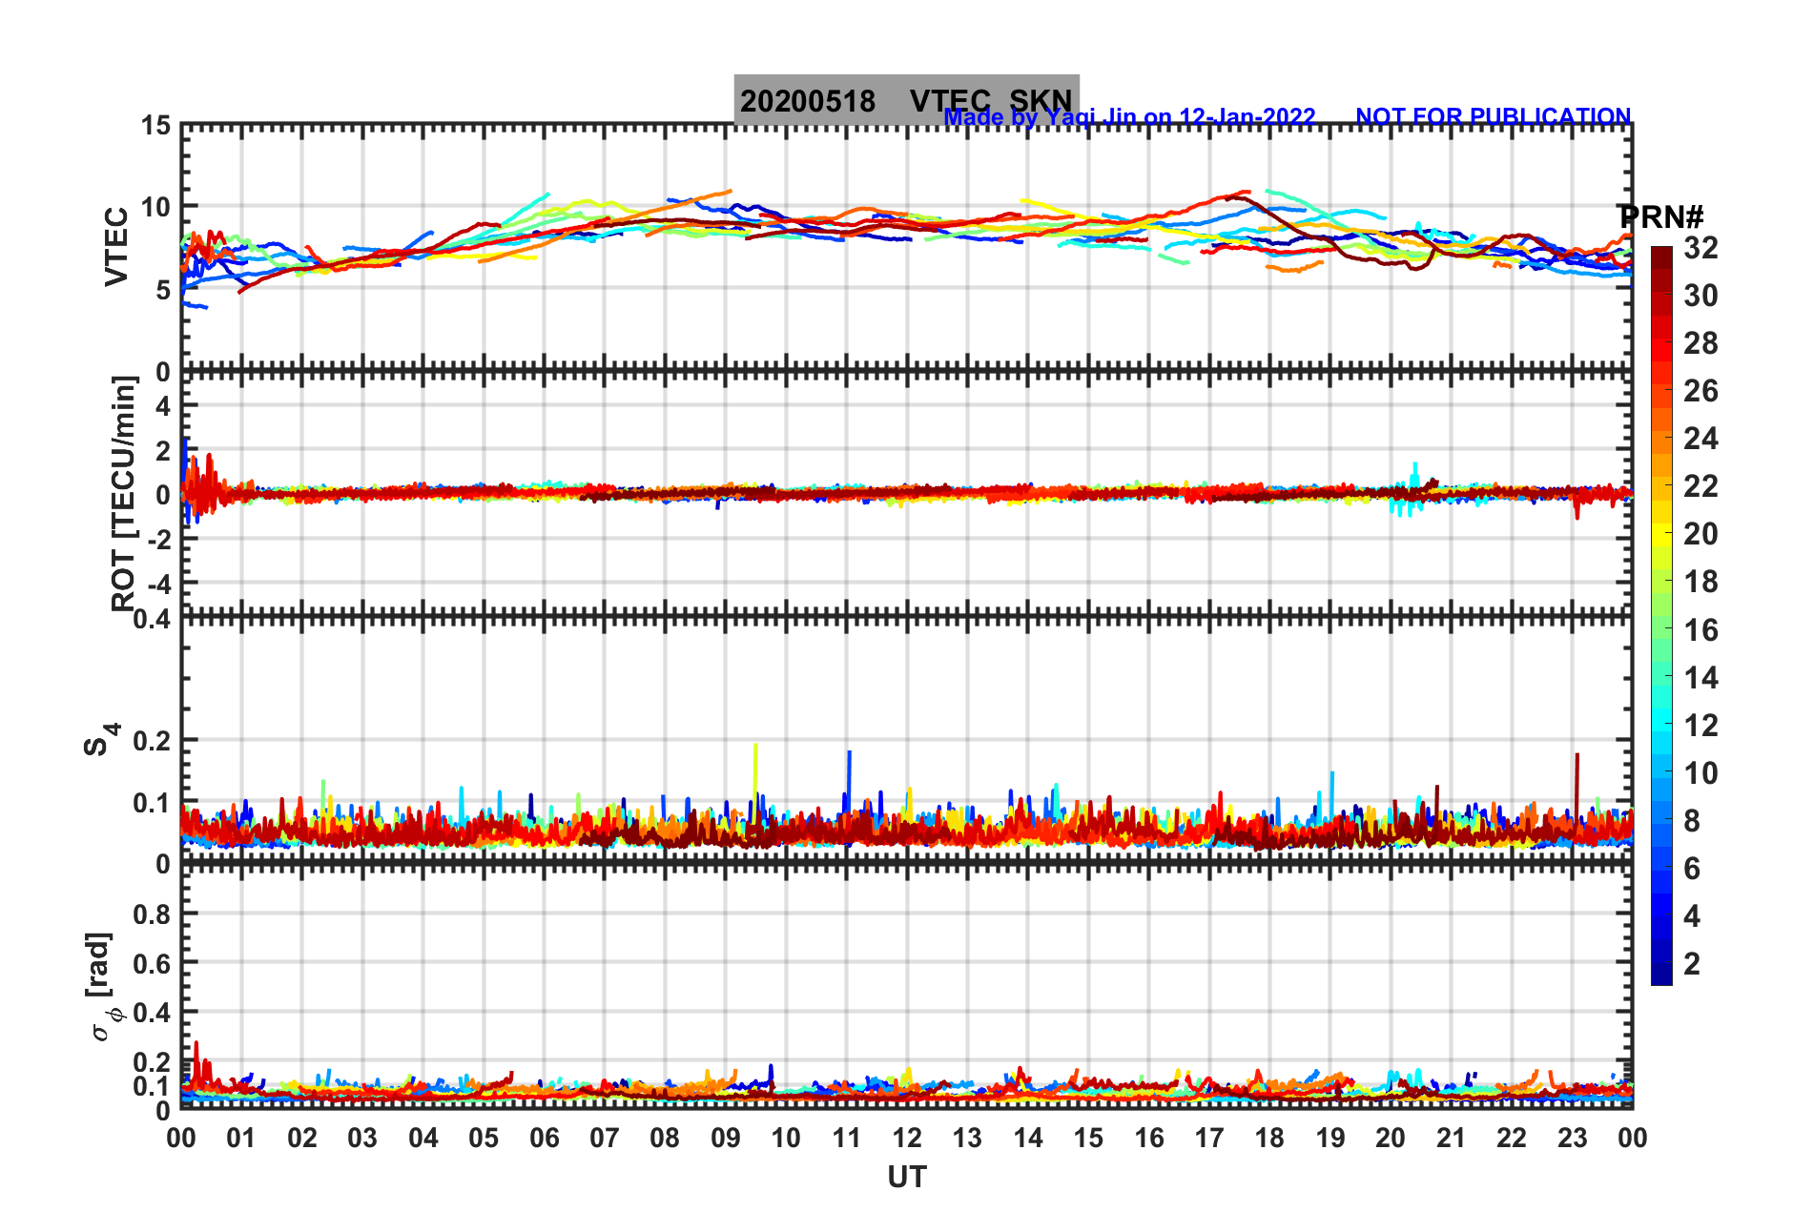Click the x-axis hour label '03'
This screenshot has width=1814, height=1232.
click(362, 1138)
